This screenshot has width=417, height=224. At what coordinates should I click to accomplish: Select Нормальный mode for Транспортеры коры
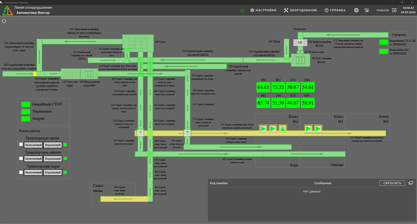pyautogui.click(x=53, y=172)
